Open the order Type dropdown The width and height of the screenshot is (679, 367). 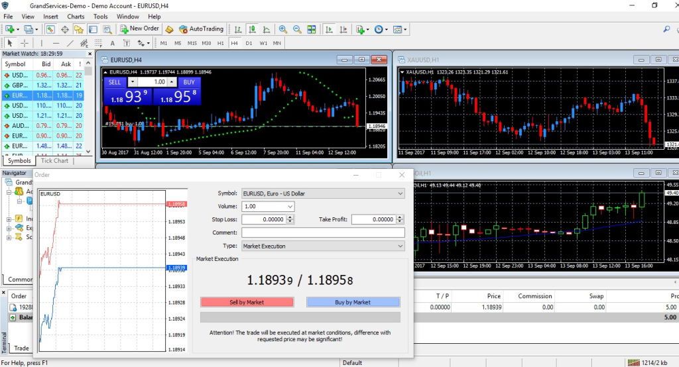pos(400,246)
